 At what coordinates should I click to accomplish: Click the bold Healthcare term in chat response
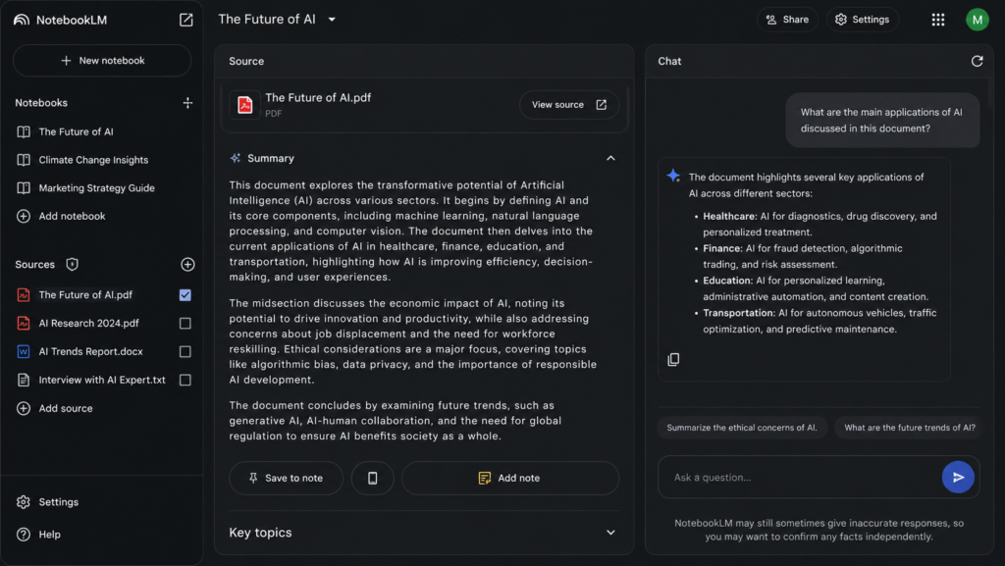pos(729,216)
